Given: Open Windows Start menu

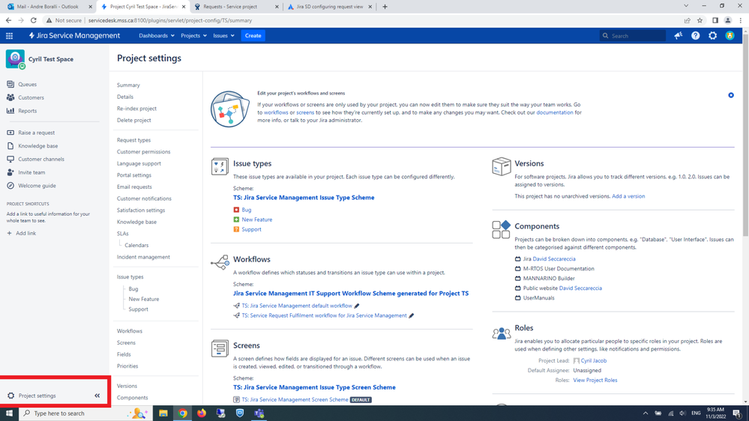Looking at the screenshot, I should tap(9, 414).
